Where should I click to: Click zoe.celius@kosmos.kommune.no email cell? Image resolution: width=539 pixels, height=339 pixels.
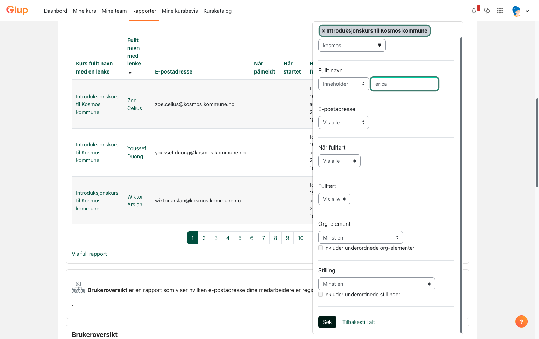tap(195, 104)
